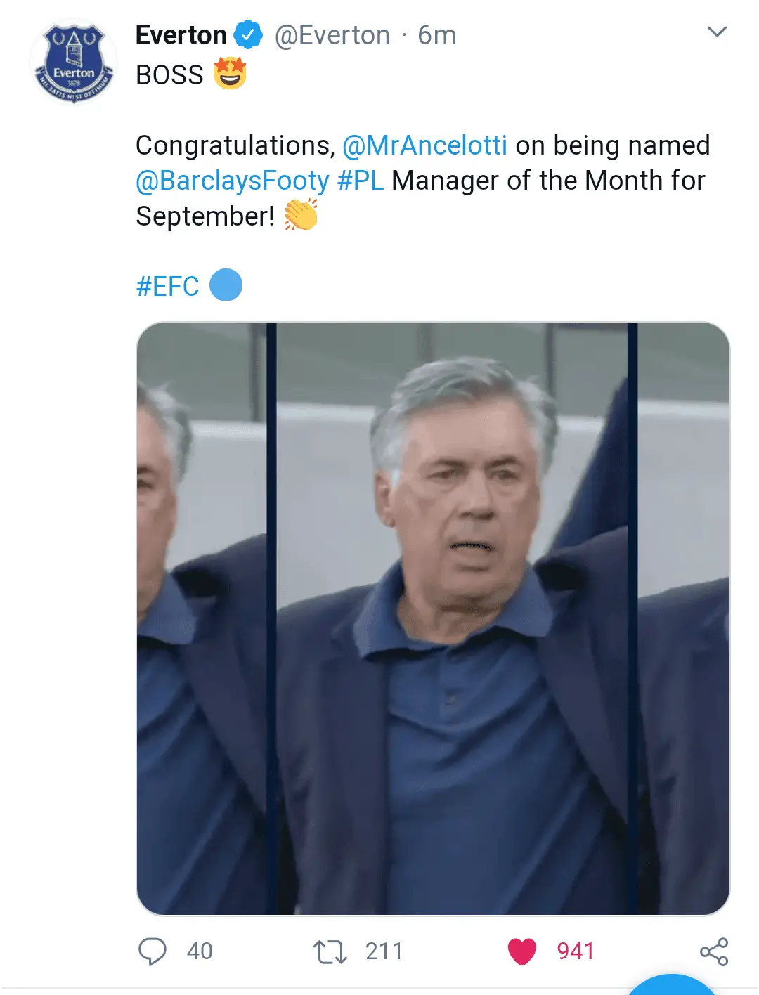Unlike the tweet with the red heart
759x995 pixels.
pyautogui.click(x=521, y=951)
